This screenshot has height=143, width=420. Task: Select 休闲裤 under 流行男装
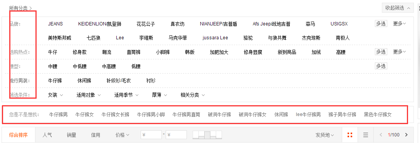tap(84, 80)
